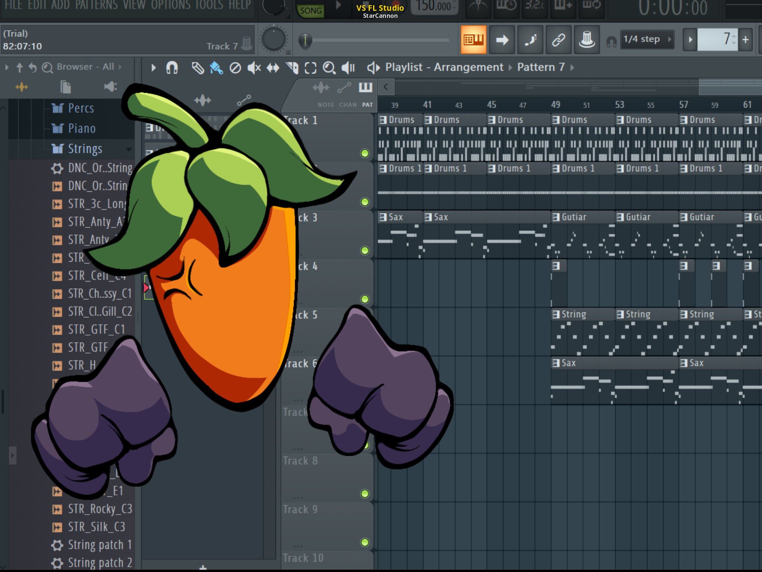The image size is (762, 572).
Task: Click the browser waveform/plugin tab icon
Action: coord(22,87)
